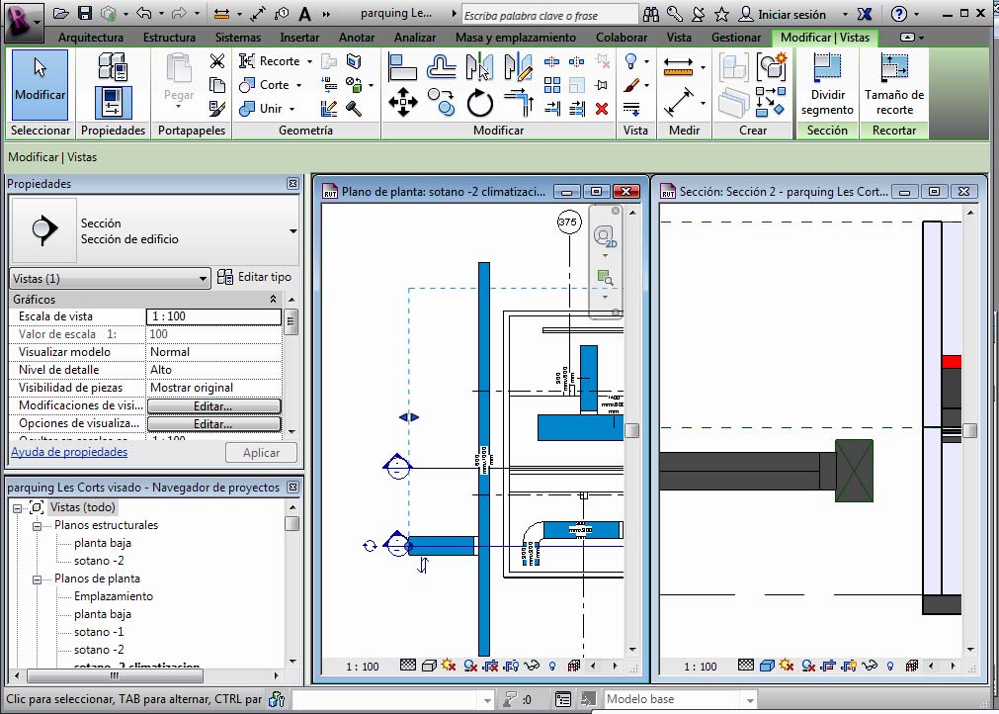999x714 pixels.
Task: Toggle crop view in the section view bar
Action: tap(828, 667)
